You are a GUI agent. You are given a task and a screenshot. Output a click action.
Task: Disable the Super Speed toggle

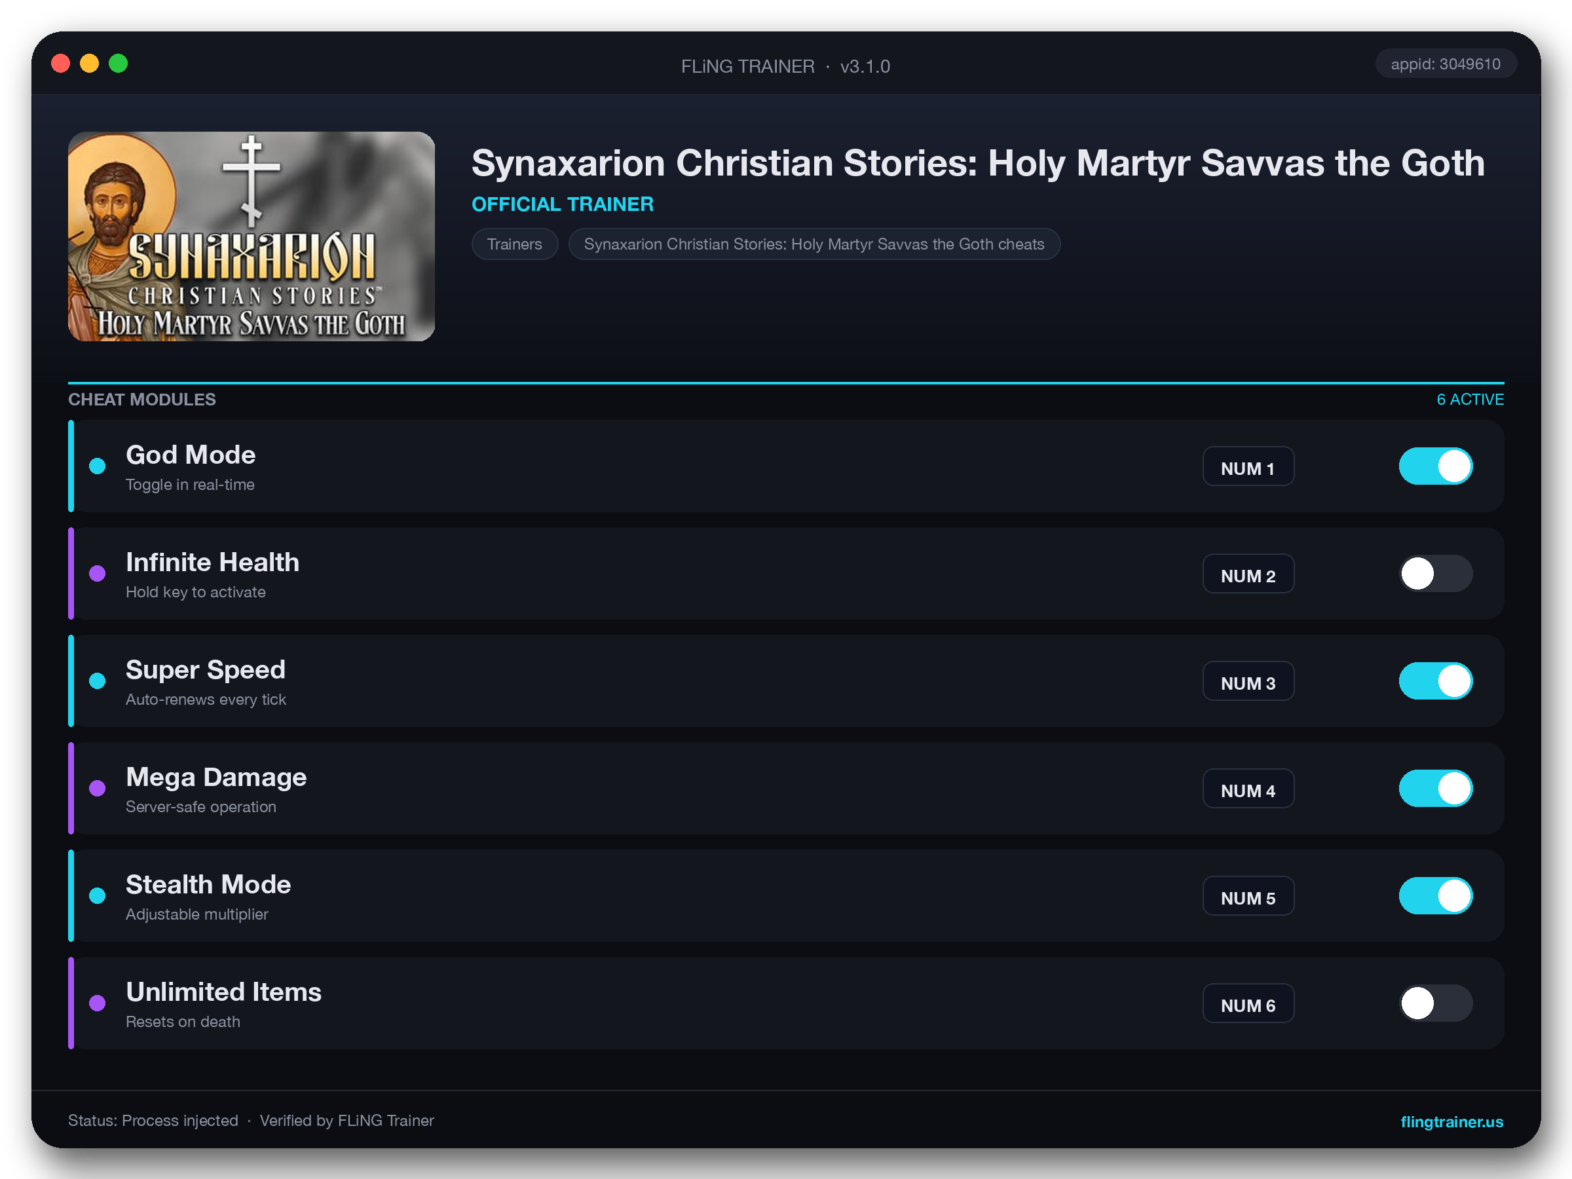[1436, 681]
